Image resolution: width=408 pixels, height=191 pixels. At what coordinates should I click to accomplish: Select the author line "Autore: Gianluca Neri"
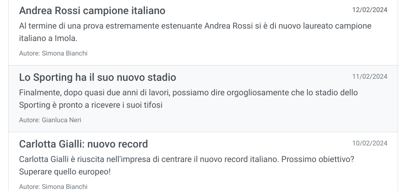coord(50,120)
